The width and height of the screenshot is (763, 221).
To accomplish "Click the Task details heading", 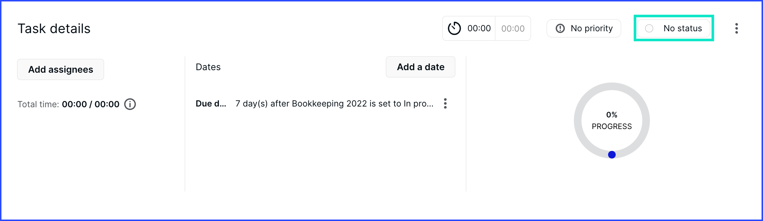I will tap(54, 28).
